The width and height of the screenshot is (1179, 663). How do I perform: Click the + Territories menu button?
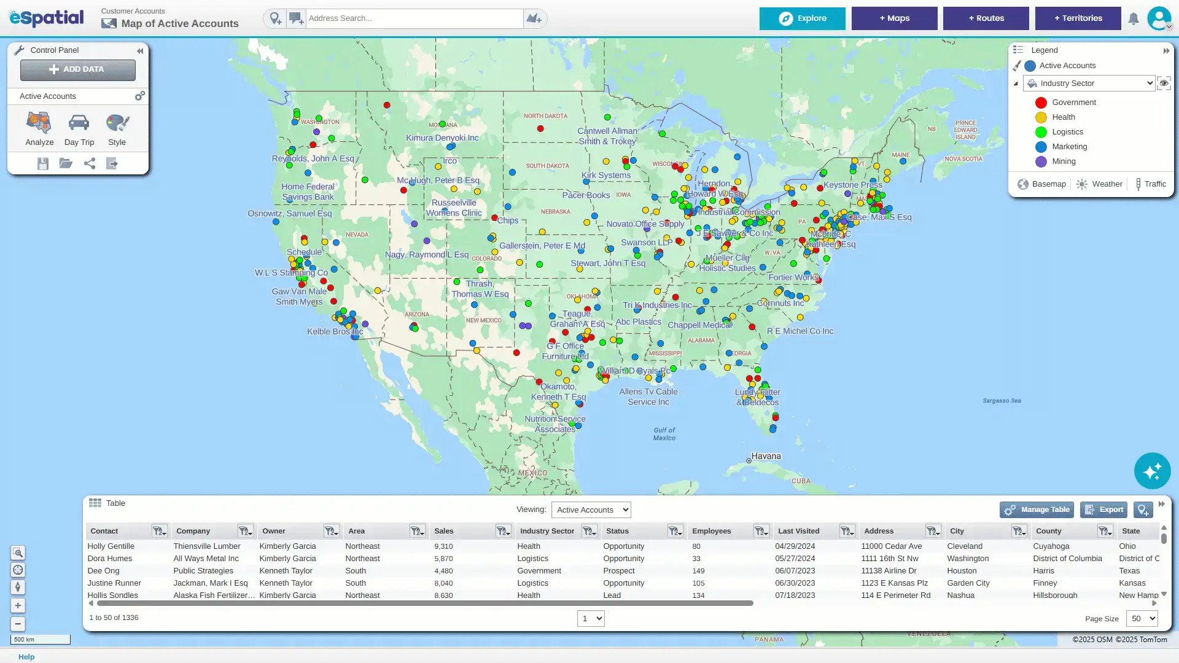[1078, 18]
